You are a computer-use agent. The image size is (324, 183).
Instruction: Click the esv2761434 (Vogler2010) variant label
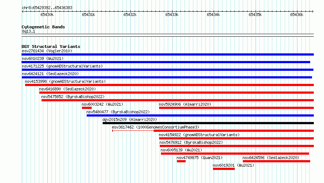tap(47, 51)
